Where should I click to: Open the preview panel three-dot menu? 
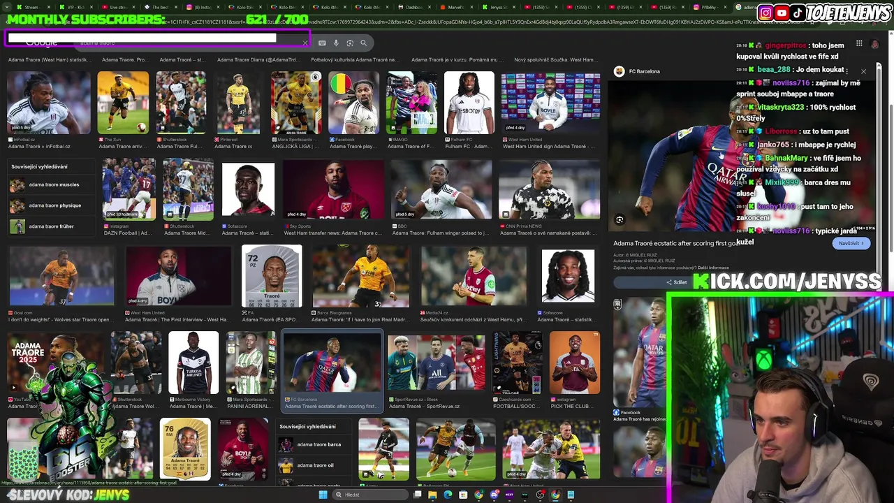(x=847, y=71)
